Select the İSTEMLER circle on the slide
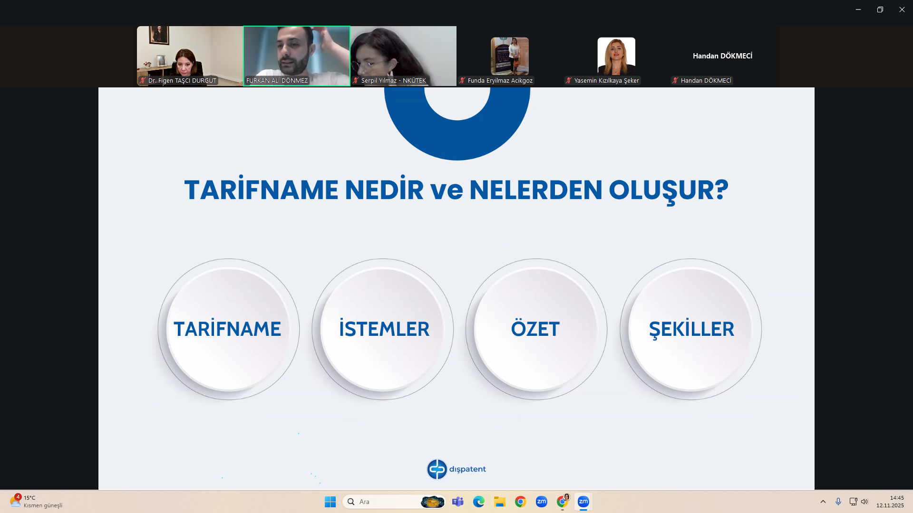Screen dimensions: 913x513 click(x=383, y=329)
